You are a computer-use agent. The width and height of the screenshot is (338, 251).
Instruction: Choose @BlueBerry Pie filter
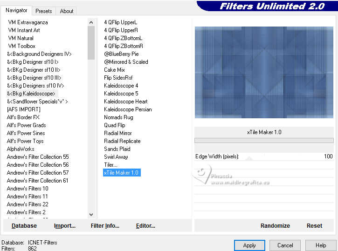pyautogui.click(x=121, y=54)
